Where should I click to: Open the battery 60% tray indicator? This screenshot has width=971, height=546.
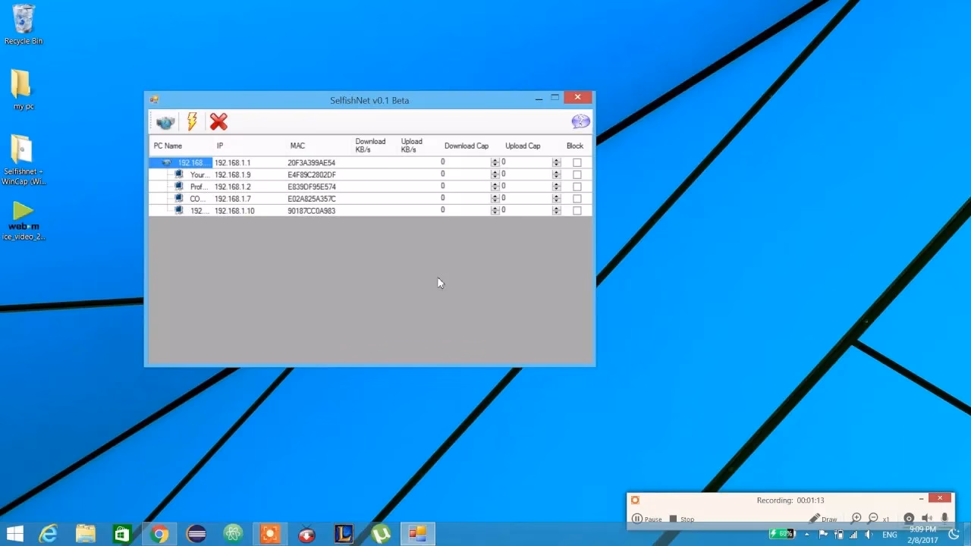point(782,534)
